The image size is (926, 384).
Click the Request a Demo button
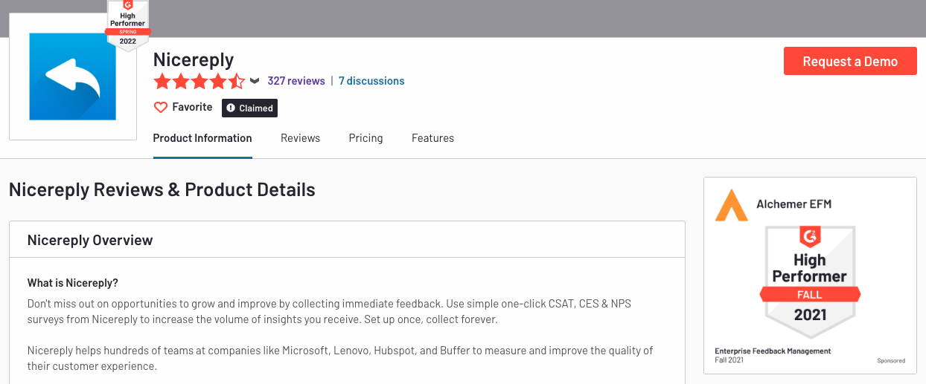coord(850,62)
